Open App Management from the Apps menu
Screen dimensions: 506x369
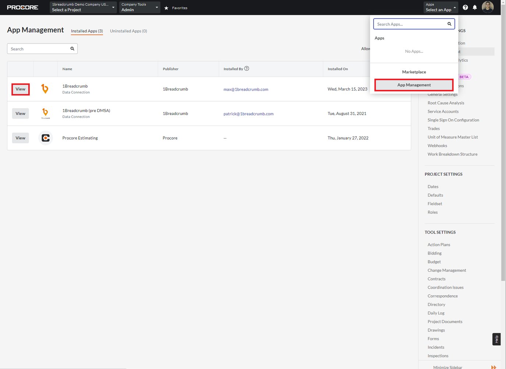pyautogui.click(x=414, y=85)
